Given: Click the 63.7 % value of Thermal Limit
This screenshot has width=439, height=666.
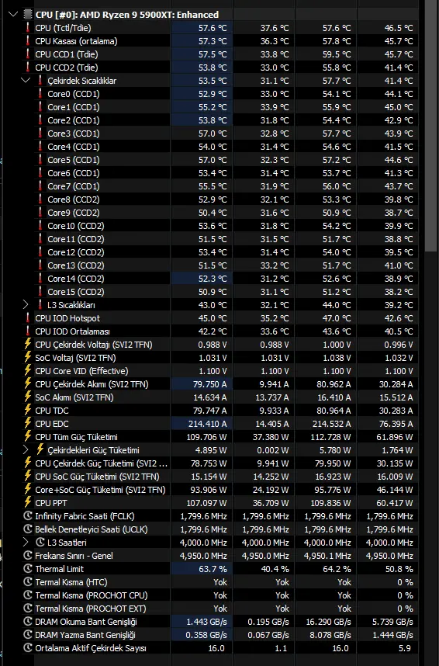Looking at the screenshot, I should pyautogui.click(x=213, y=568).
